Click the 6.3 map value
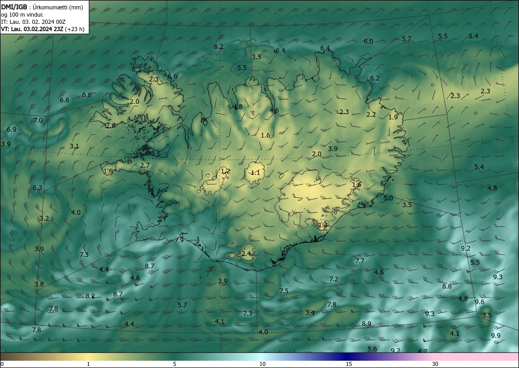This screenshot has width=519, height=368. (x=37, y=188)
